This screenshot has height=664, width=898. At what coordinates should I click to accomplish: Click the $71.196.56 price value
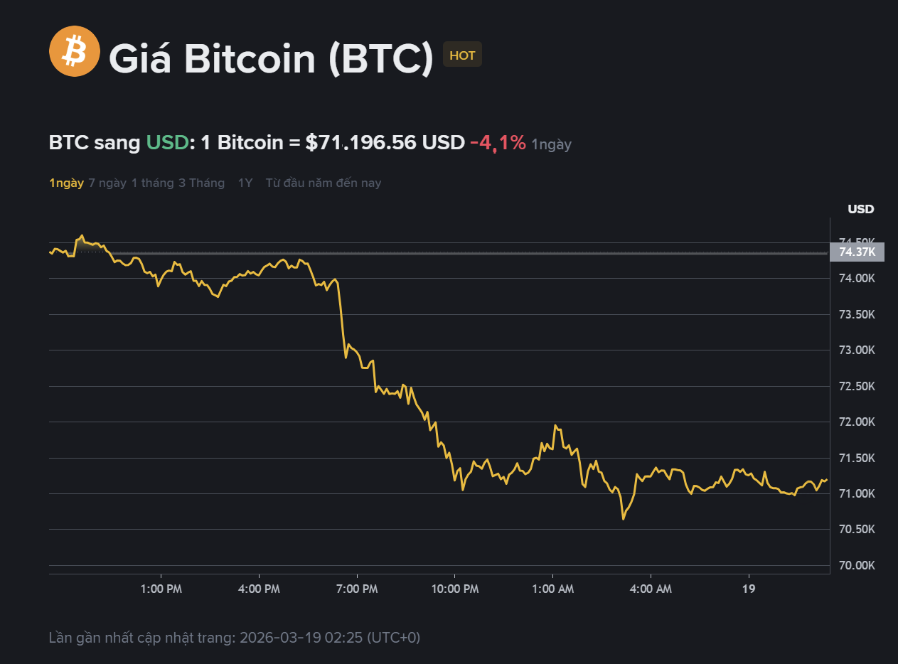[361, 143]
